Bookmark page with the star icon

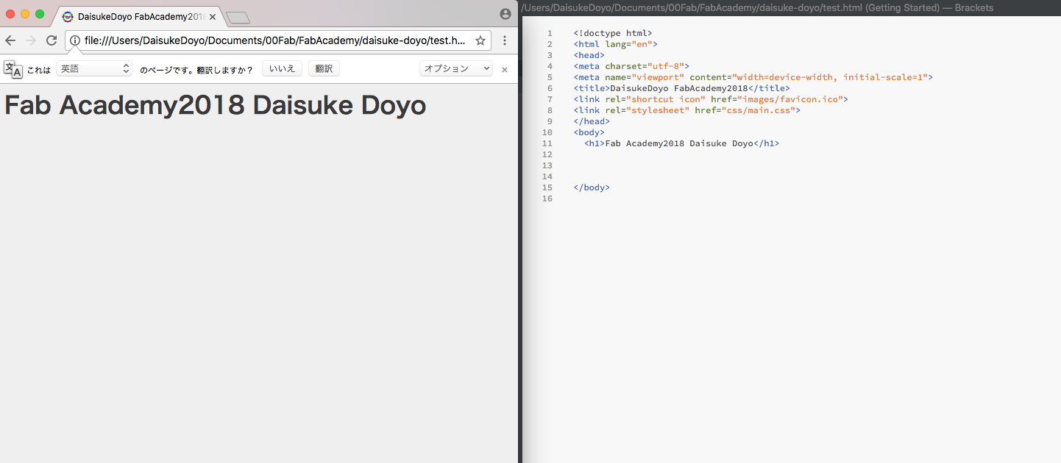click(x=480, y=40)
